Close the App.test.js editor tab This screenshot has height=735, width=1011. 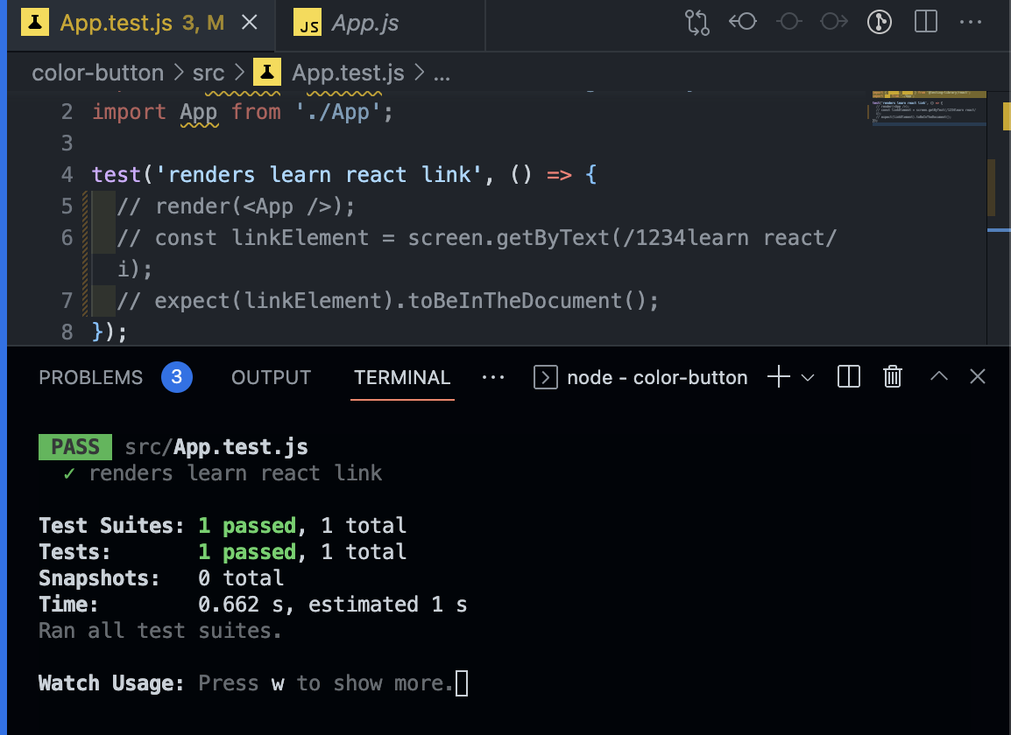coord(250,24)
